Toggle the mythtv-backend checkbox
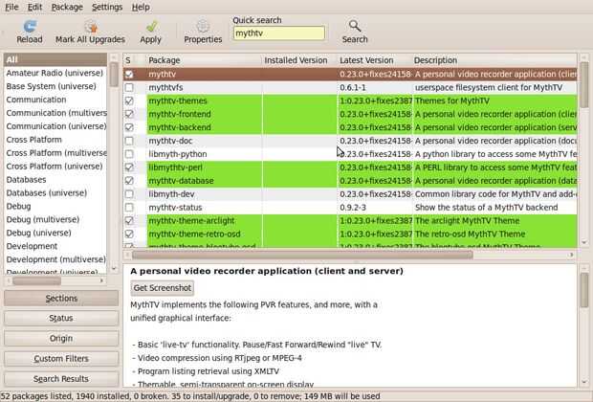The height and width of the screenshot is (402, 593). [129, 127]
